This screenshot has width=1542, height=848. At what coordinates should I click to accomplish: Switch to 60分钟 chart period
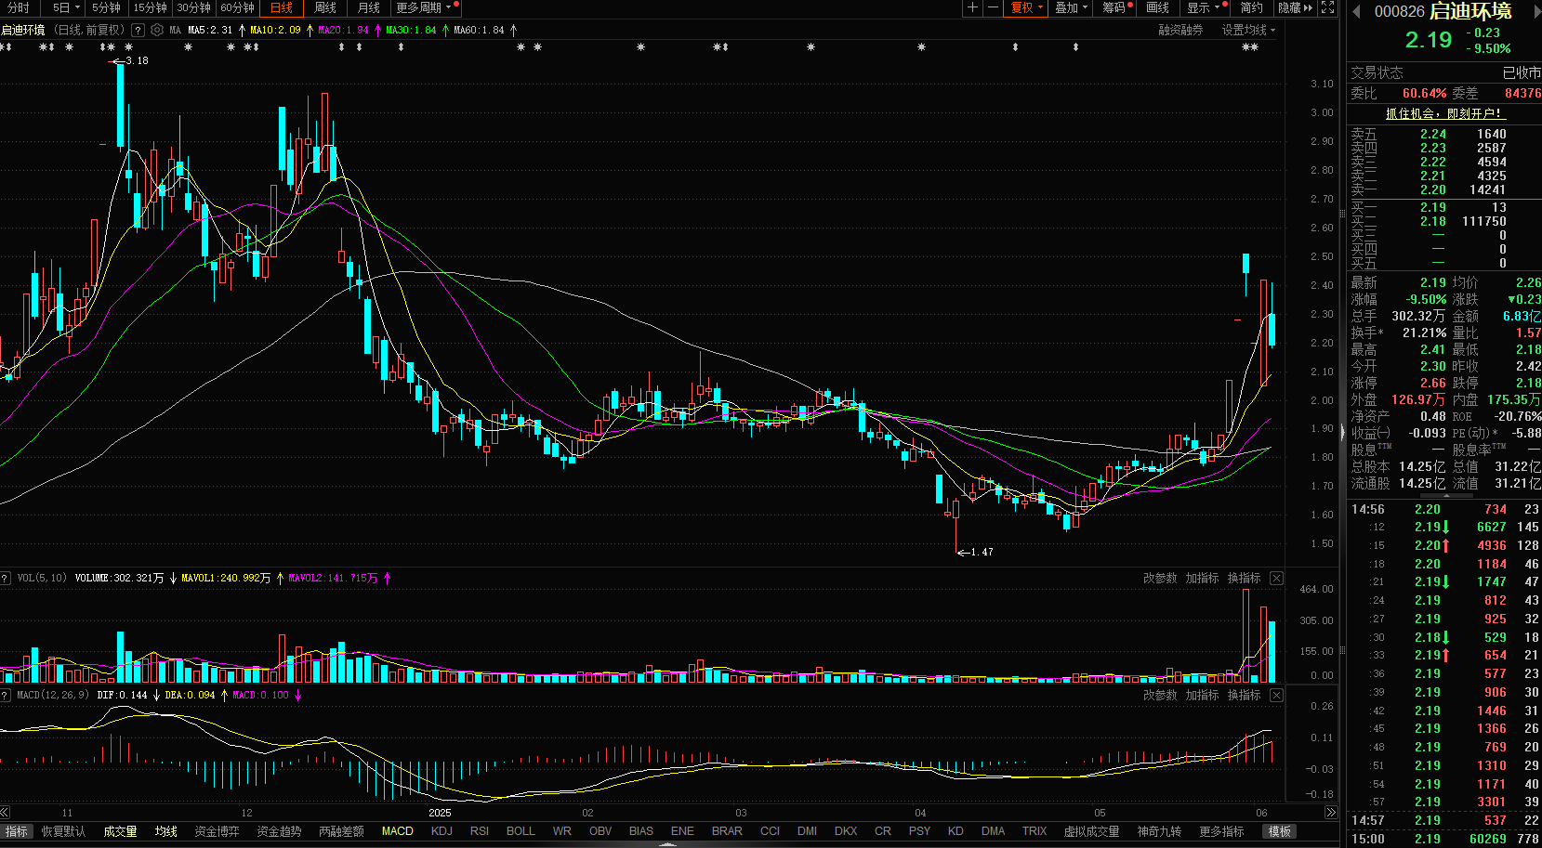coord(237,7)
